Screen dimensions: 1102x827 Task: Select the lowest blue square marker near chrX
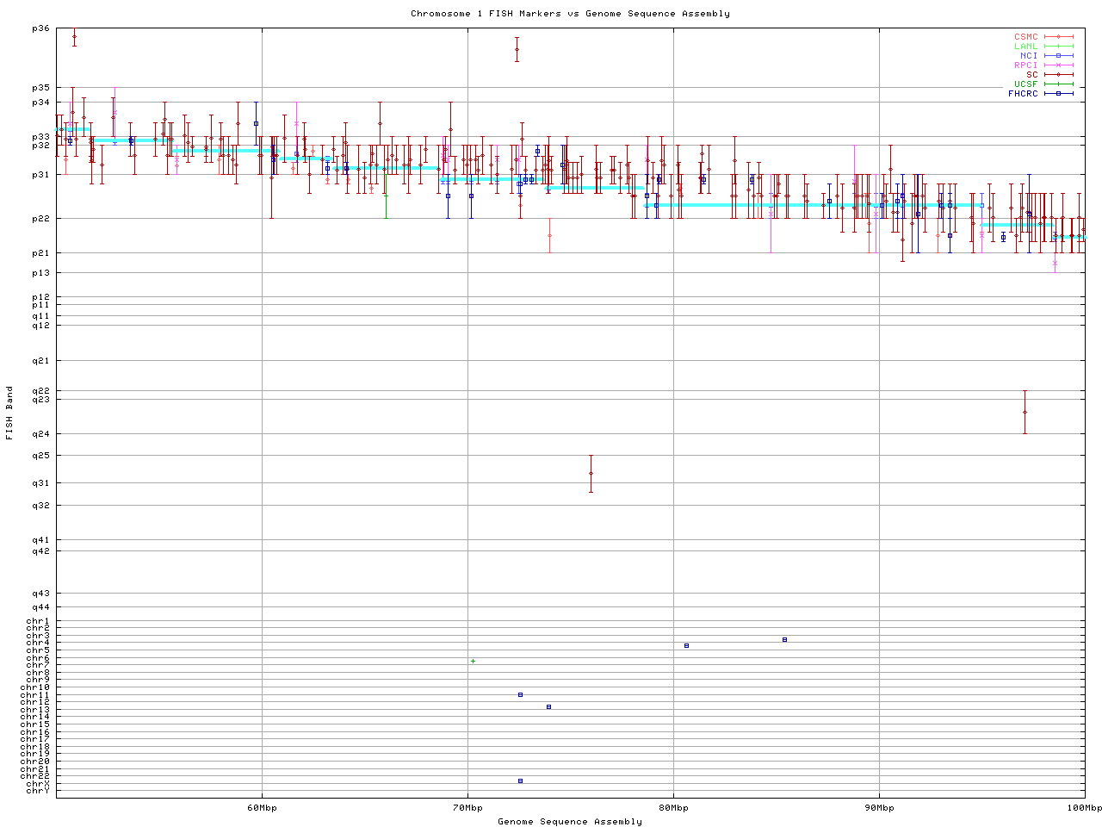520,780
